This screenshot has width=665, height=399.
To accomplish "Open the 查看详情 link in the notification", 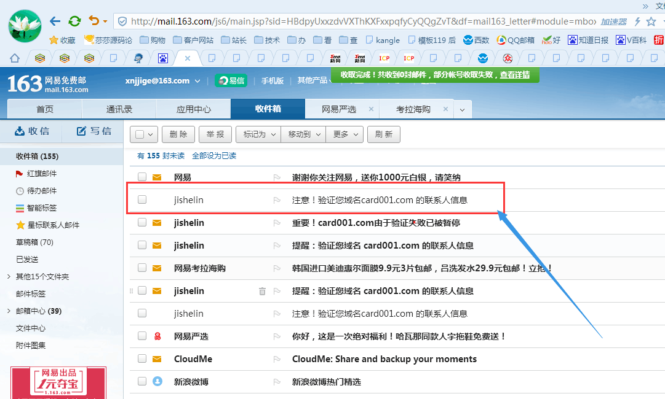I will (x=514, y=75).
